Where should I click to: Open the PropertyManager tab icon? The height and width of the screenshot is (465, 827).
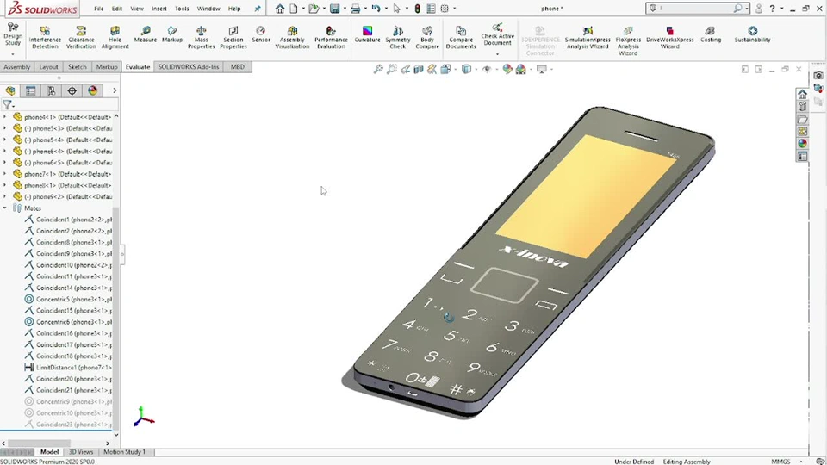[31, 90]
